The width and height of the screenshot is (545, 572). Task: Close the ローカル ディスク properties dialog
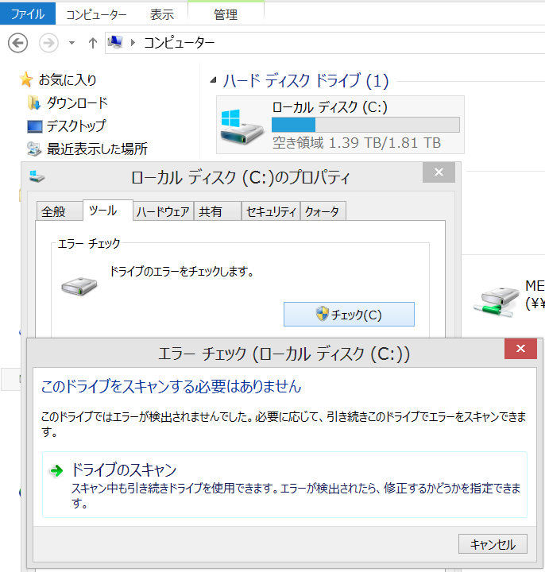coord(439,172)
